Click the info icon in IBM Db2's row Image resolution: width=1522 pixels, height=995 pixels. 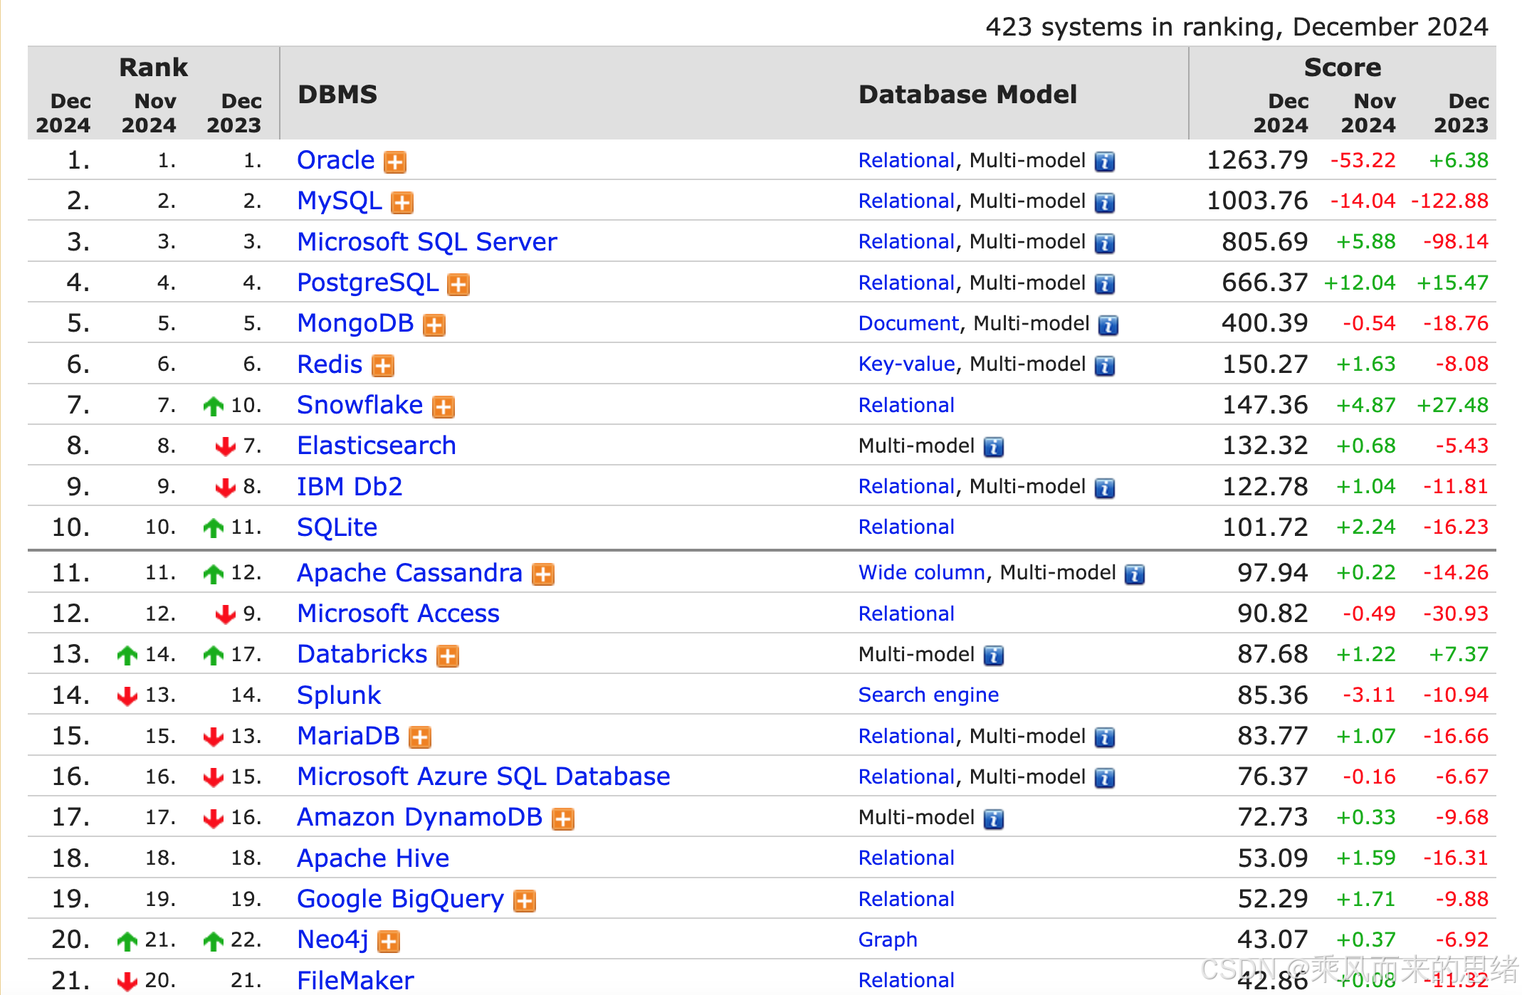(x=1104, y=488)
